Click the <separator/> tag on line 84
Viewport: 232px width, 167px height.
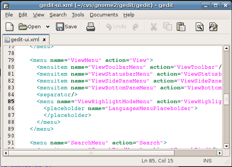pyautogui.click(x=57, y=95)
